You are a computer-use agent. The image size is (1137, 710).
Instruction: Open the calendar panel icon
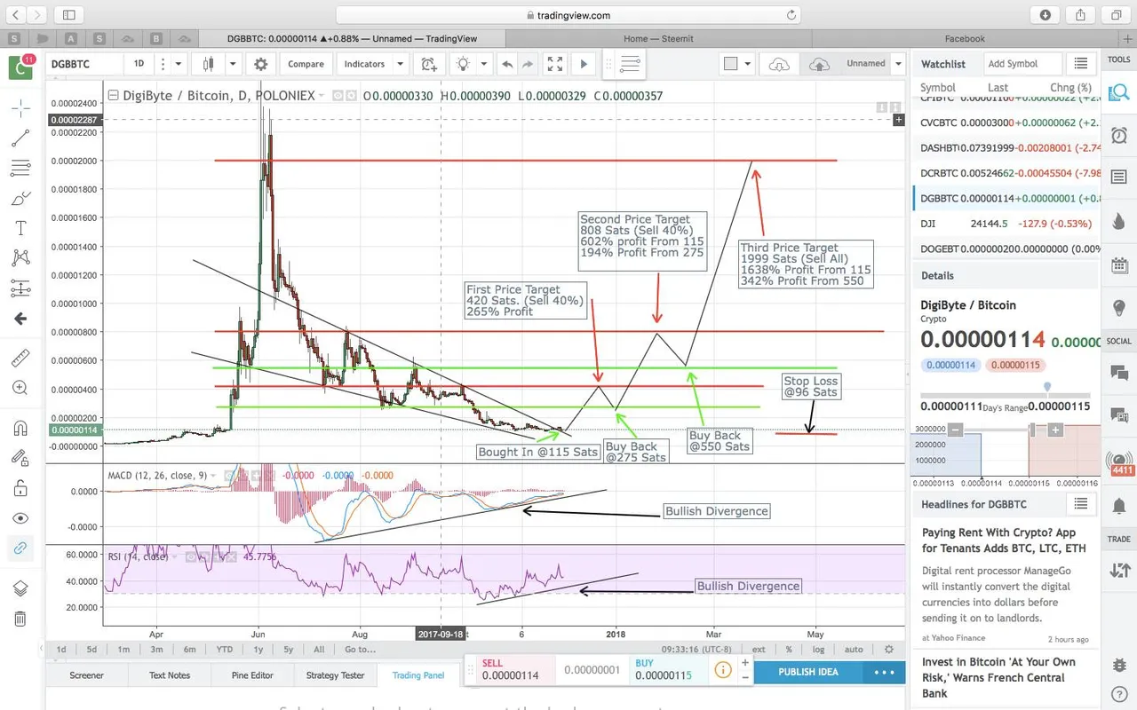[1119, 264]
